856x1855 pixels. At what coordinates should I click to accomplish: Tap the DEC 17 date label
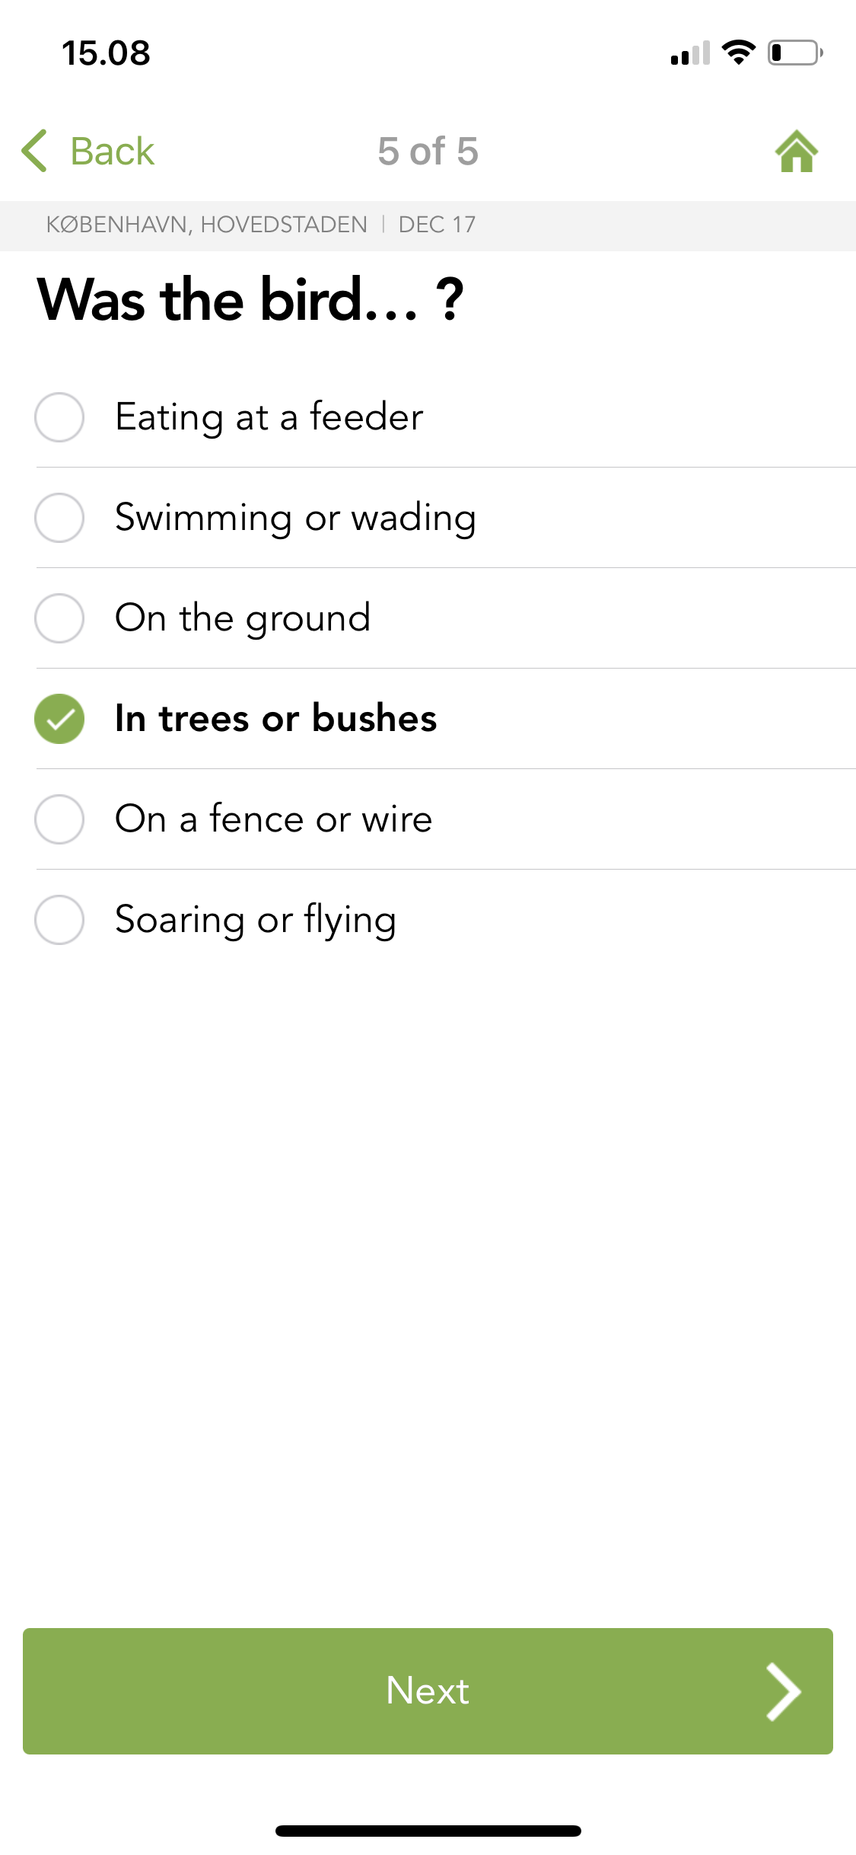point(437,225)
